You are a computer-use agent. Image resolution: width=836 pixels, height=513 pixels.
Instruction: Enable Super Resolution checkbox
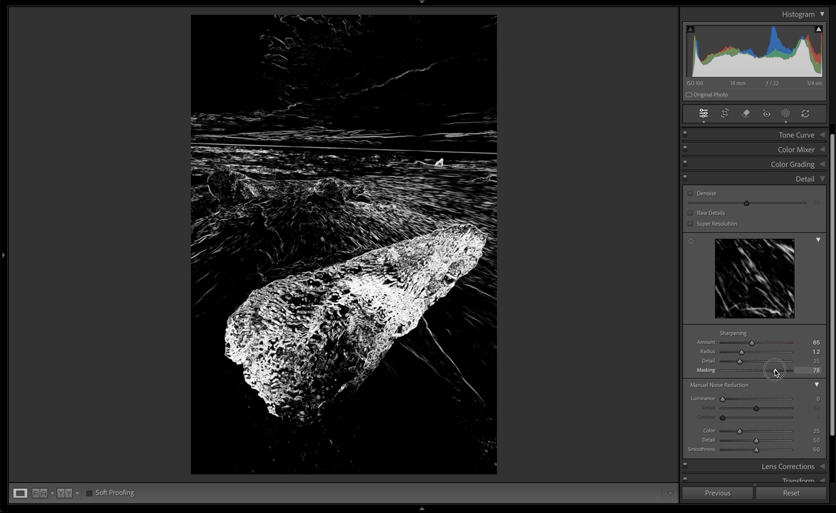click(690, 224)
